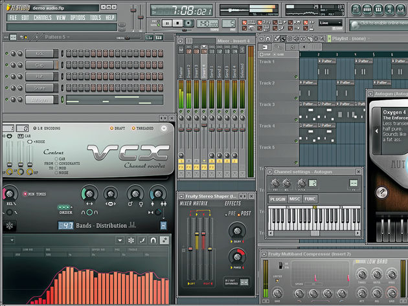Screen dimensions: 408x306
Task: Switch to the PLUGIN tab in Channel settings
Action: point(278,199)
